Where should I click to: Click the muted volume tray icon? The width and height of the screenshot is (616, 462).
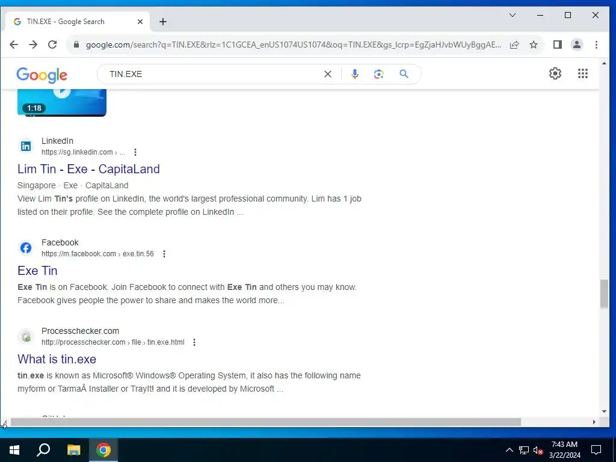tap(538, 450)
